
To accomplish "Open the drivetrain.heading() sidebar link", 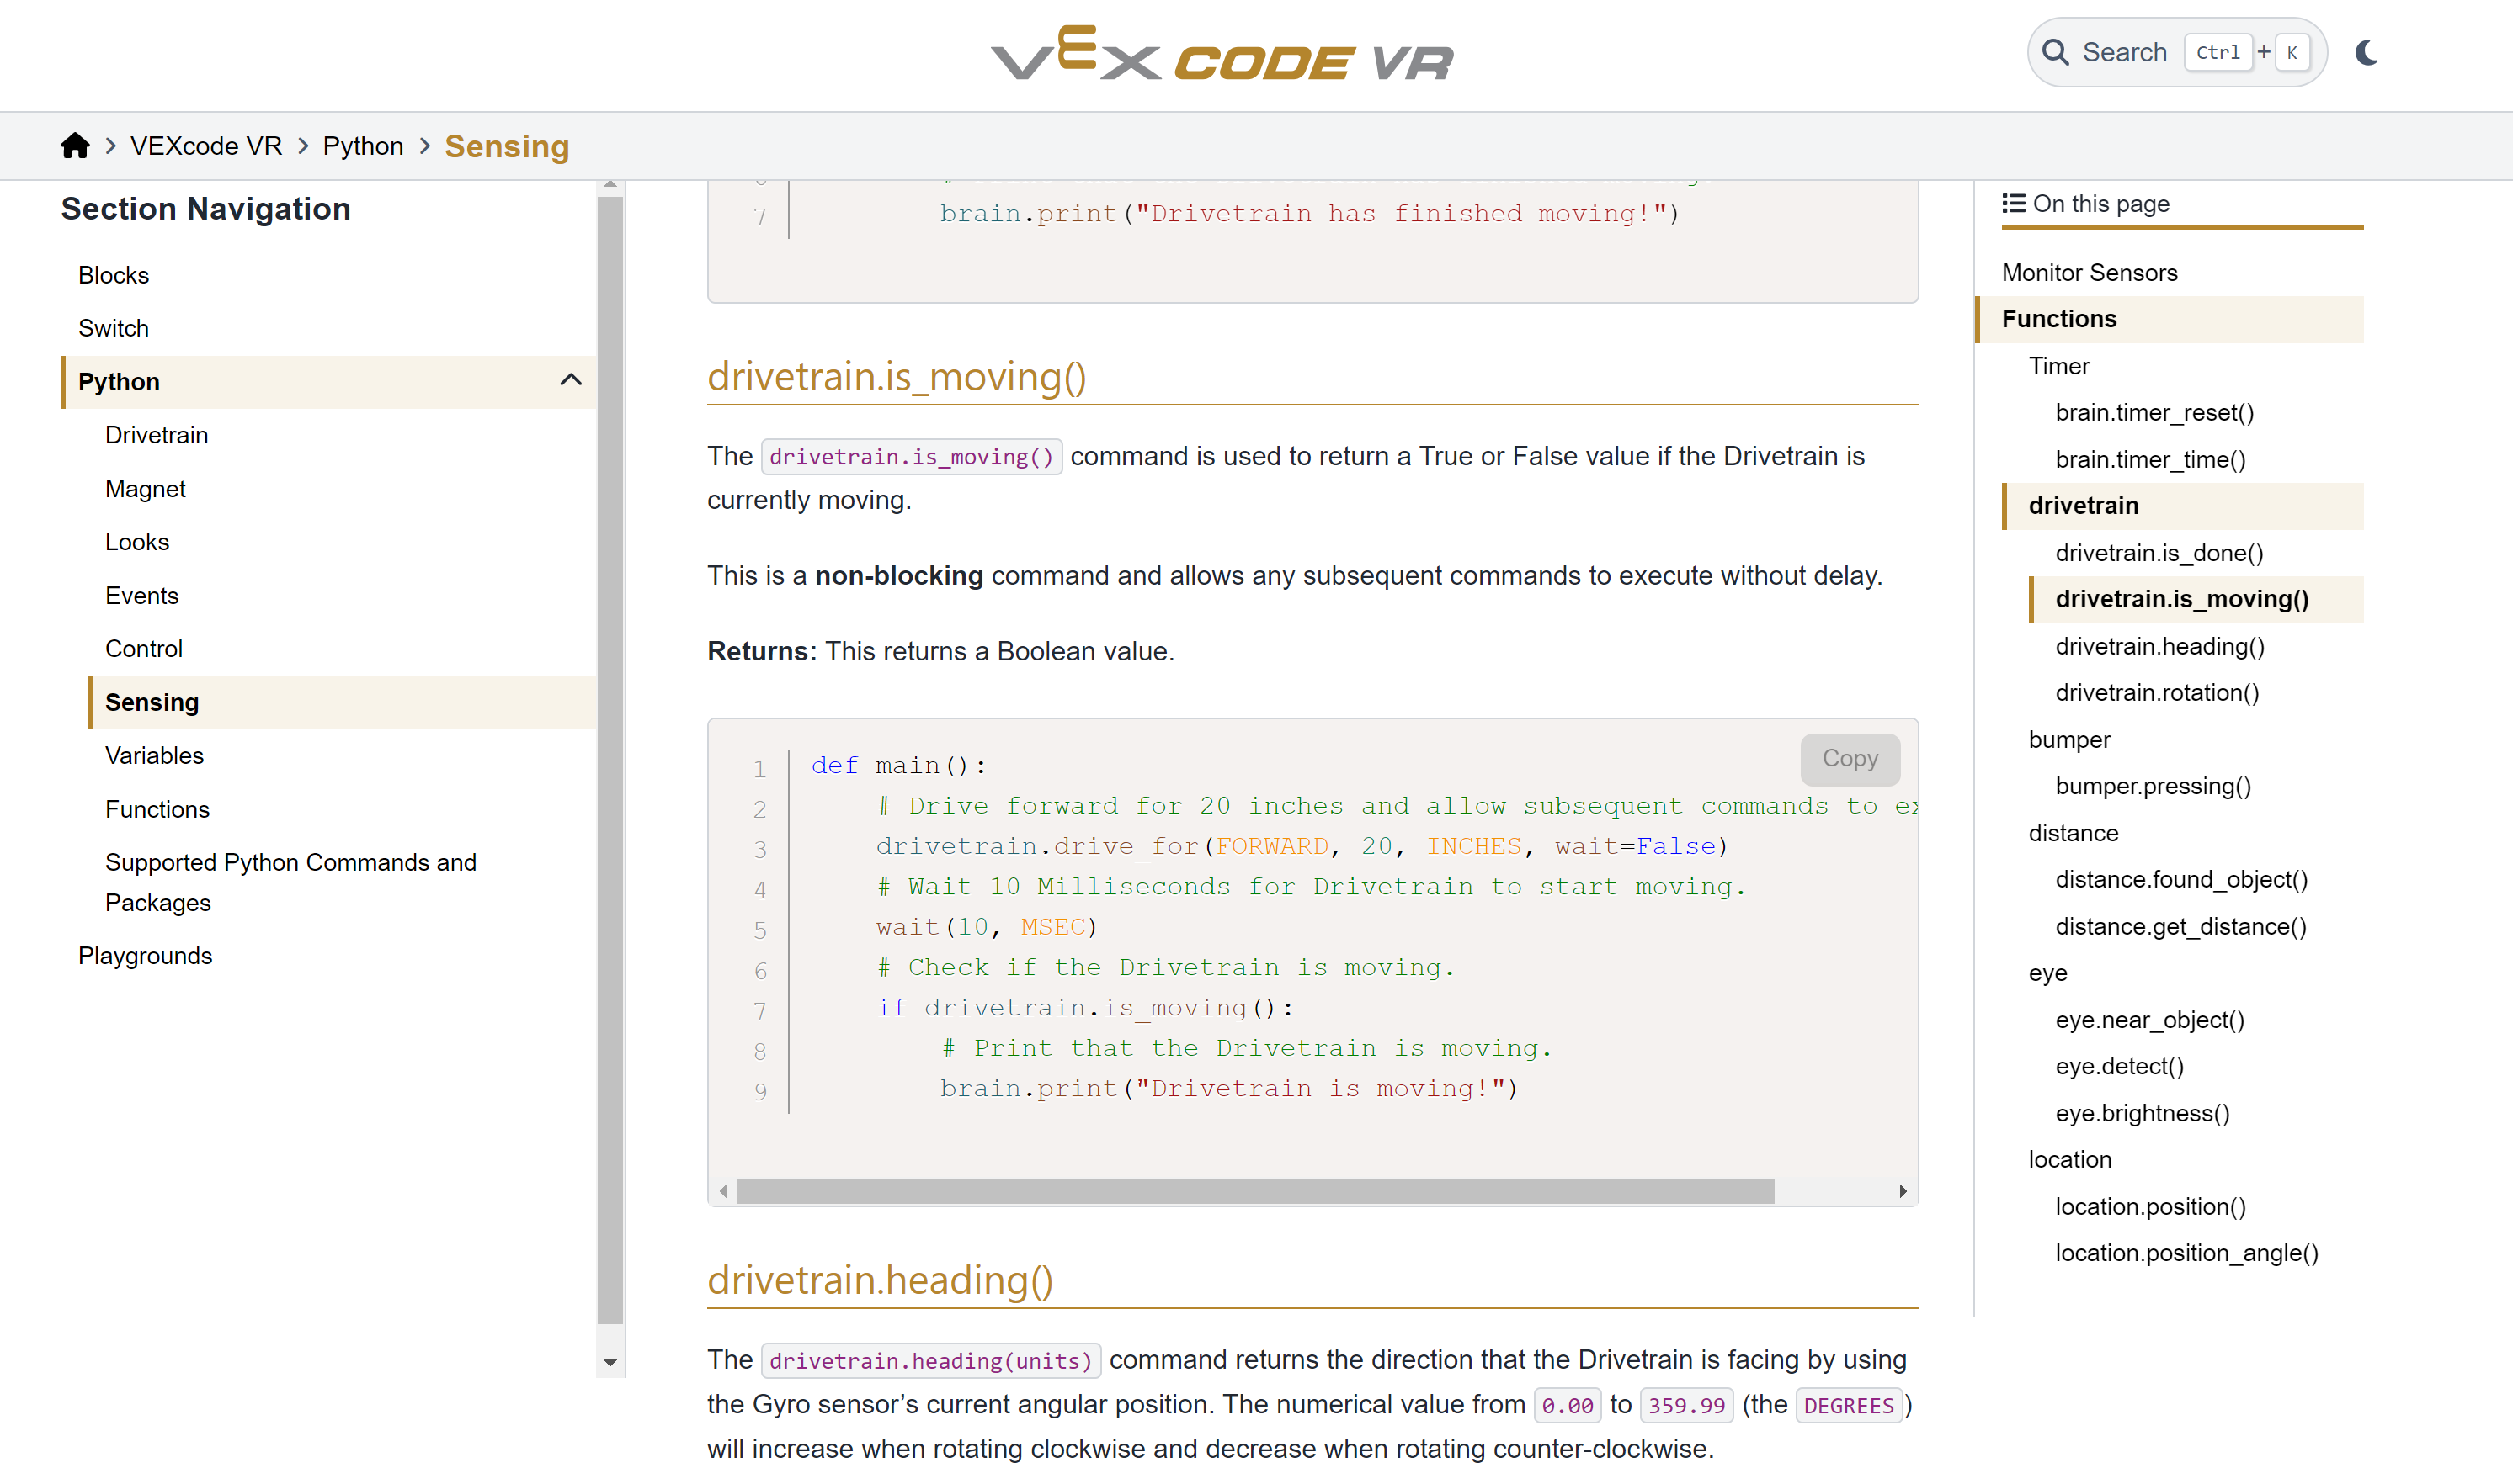I will click(2160, 646).
